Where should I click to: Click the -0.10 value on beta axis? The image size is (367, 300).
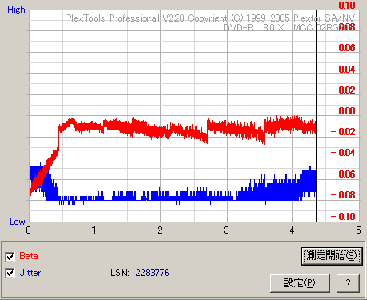343,216
